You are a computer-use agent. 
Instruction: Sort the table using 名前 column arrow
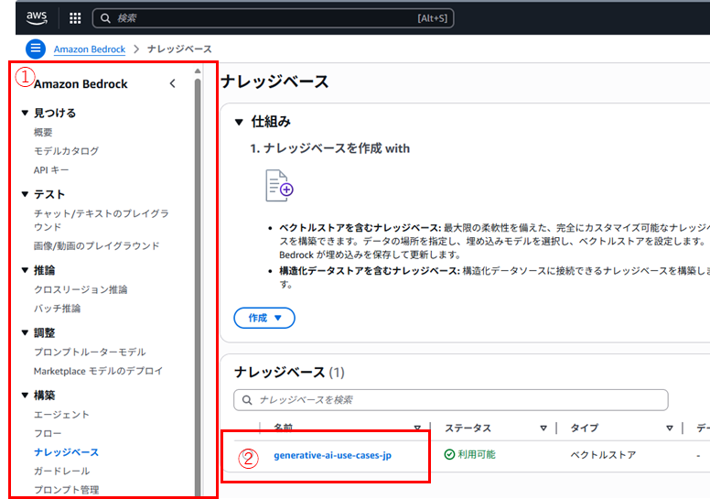(x=417, y=428)
